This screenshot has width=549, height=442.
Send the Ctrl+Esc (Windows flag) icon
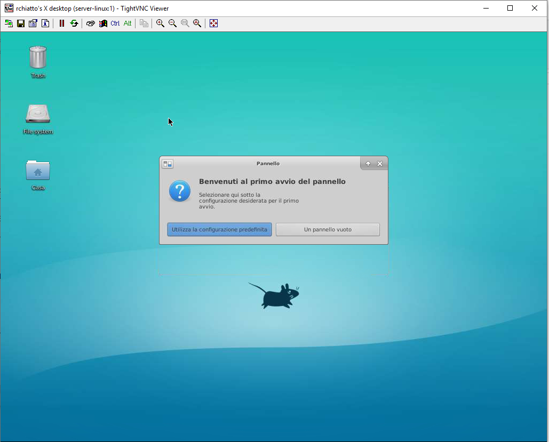tap(103, 23)
